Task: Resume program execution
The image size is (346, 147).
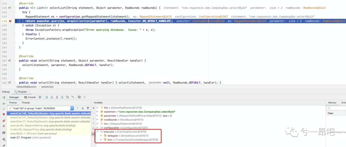Action: point(4,104)
